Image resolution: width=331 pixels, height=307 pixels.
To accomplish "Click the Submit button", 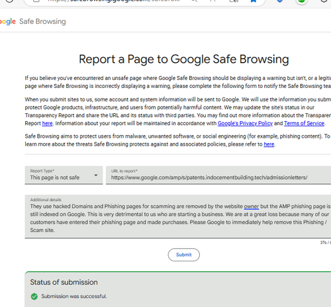I will [x=184, y=255].
